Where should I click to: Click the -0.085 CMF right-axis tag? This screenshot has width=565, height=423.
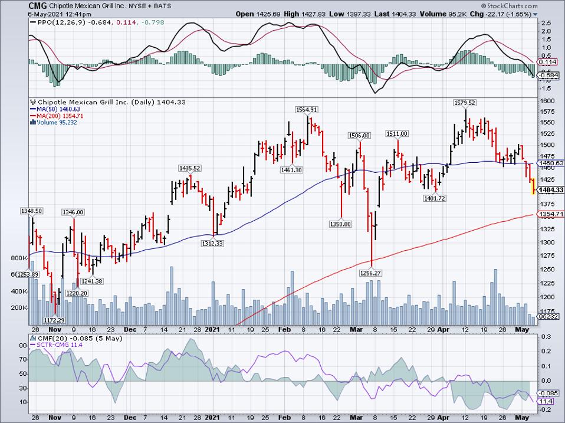[x=548, y=393]
